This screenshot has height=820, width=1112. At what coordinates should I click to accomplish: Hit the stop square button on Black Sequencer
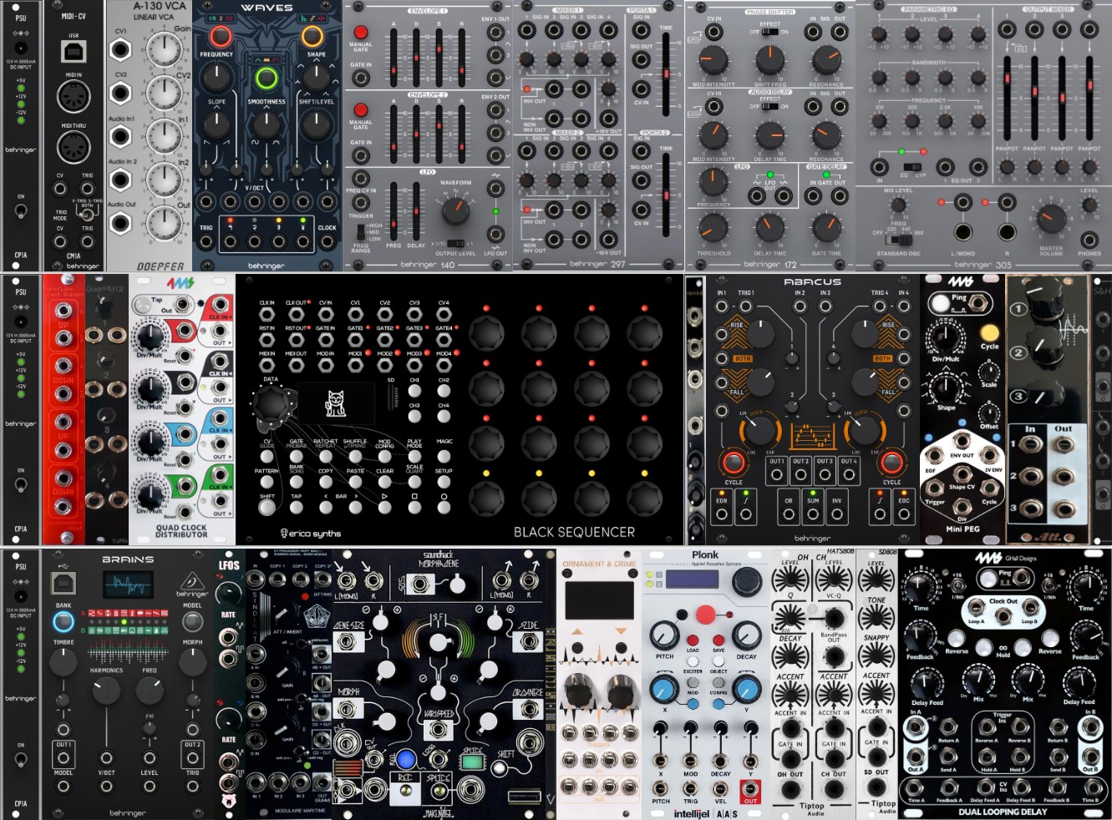414,507
